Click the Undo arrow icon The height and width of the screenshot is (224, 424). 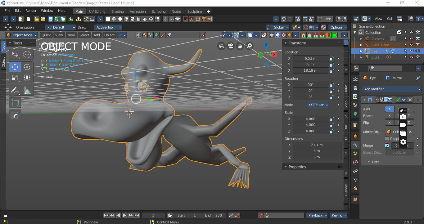coord(283,19)
